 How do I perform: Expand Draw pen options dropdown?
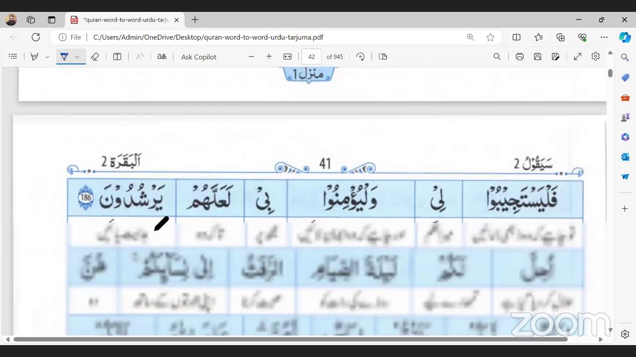tap(77, 57)
